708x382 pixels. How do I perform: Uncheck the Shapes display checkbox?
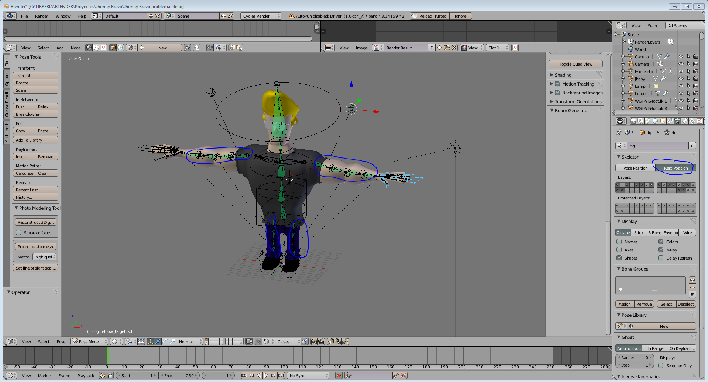(619, 258)
